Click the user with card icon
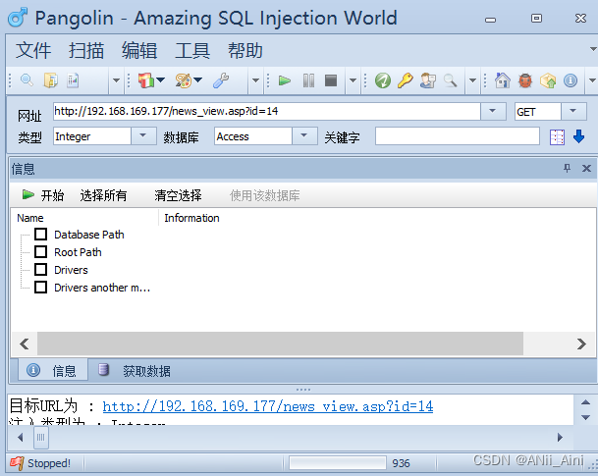Screen dimensions: 598x476 click(428, 80)
